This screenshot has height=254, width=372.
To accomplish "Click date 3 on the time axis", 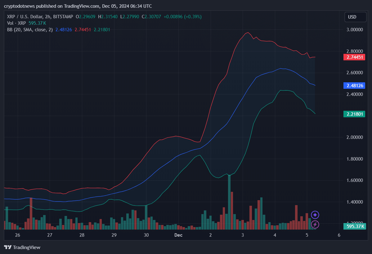I will 243,235.
